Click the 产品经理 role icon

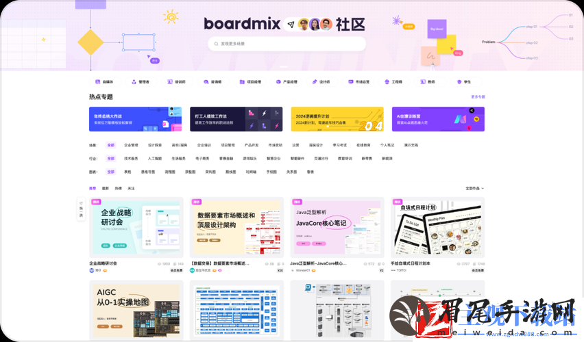[x=278, y=82]
